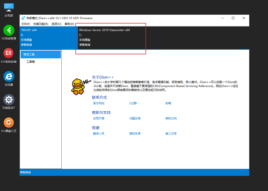Click the 翻译人员 link
The width and height of the screenshot is (268, 191).
point(99,134)
